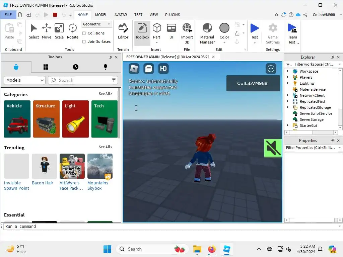Click See All for Trending
The width and height of the screenshot is (343, 257).
106,147
